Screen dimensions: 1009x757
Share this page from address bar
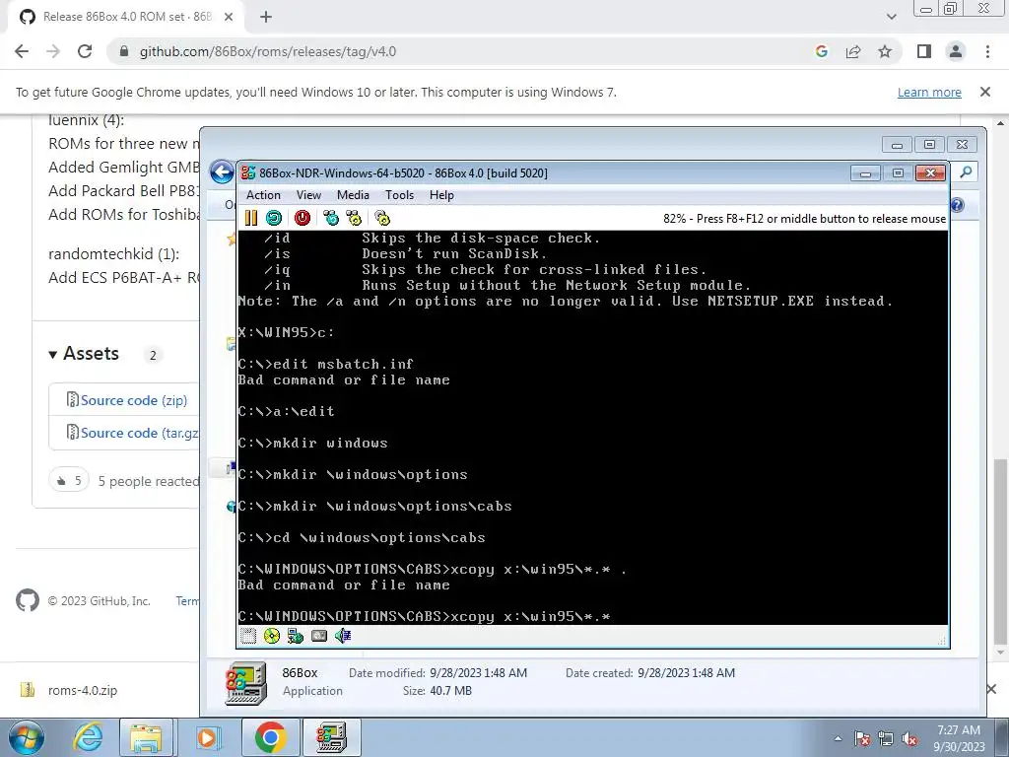tap(853, 51)
